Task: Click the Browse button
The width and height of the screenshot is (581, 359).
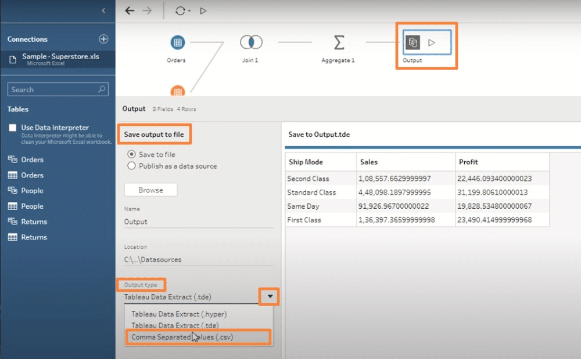Action: pos(150,190)
